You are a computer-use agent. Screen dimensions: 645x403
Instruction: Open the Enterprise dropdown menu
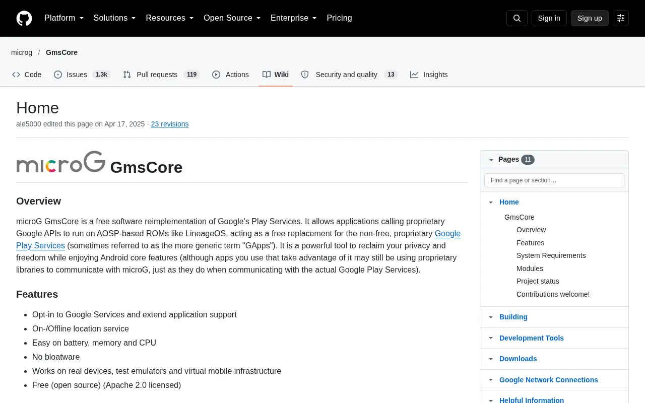pos(294,18)
